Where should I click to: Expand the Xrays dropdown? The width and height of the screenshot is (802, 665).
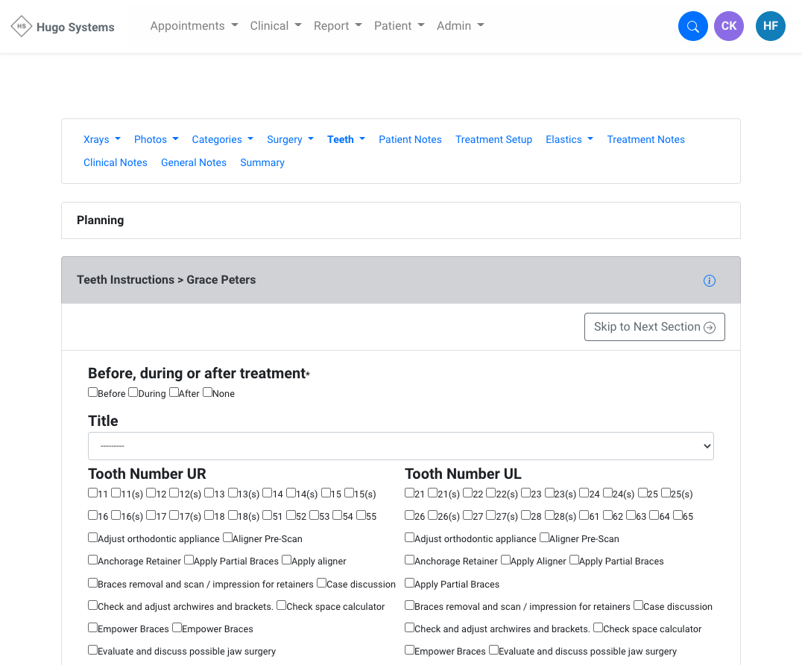pyautogui.click(x=101, y=139)
